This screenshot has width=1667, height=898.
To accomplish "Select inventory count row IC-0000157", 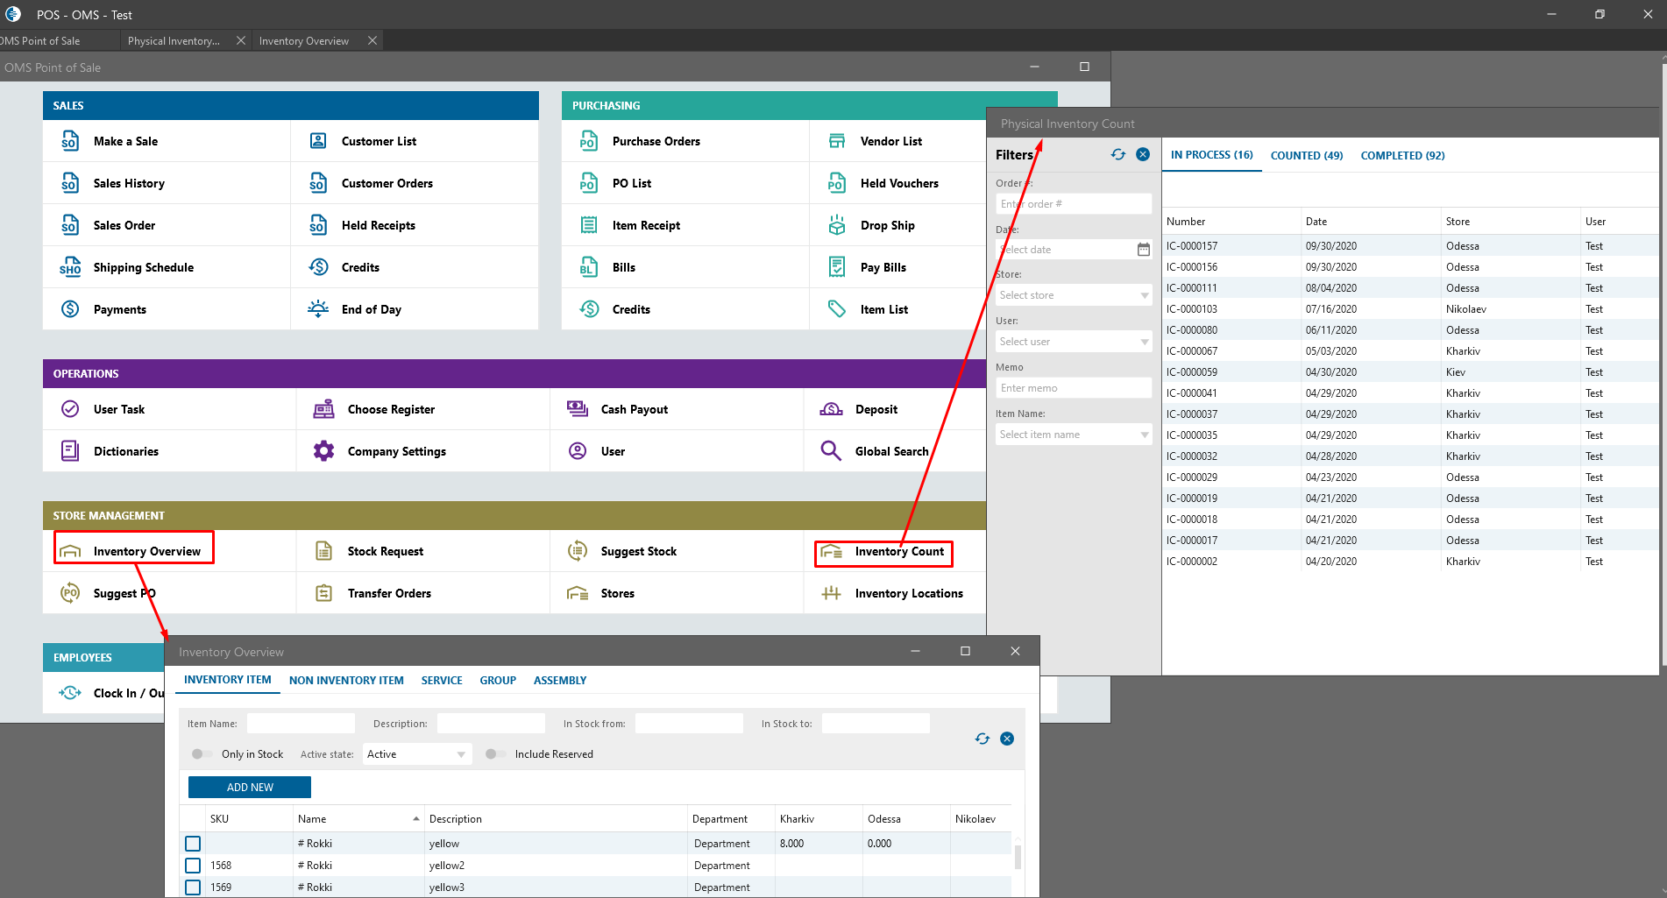I will coord(1410,246).
